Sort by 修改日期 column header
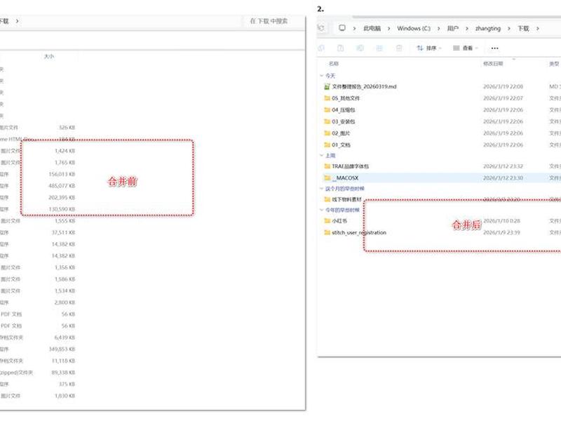The width and height of the screenshot is (561, 421). click(493, 63)
